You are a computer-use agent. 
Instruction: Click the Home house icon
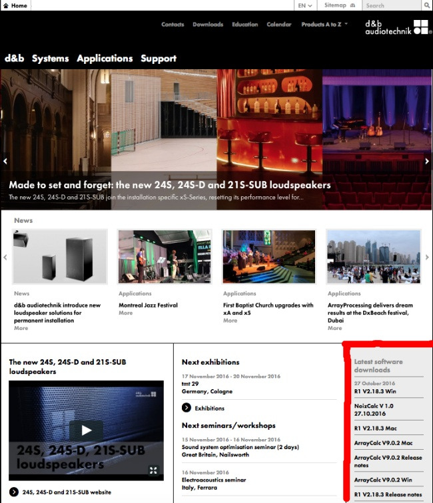point(6,5)
